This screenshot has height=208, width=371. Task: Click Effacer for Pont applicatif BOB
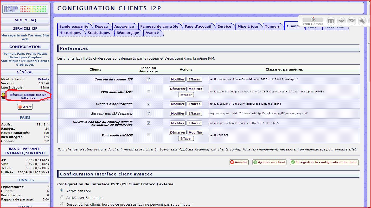pyautogui.click(x=186, y=138)
